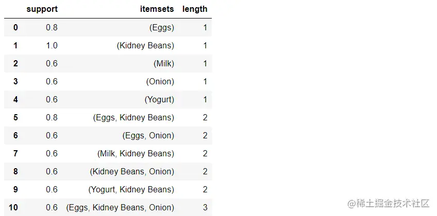
Task: Click length value 3 in last row
Action: [x=205, y=208]
